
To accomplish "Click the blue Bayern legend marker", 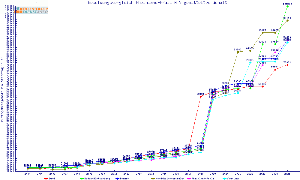I will click(117, 178).
